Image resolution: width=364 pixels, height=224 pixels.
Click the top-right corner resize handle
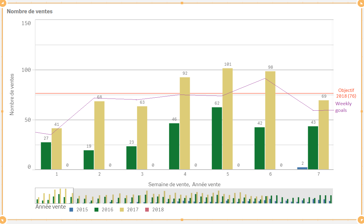coord(361,3)
